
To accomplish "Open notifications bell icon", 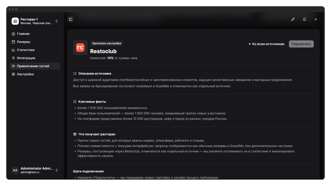I will (x=304, y=19).
